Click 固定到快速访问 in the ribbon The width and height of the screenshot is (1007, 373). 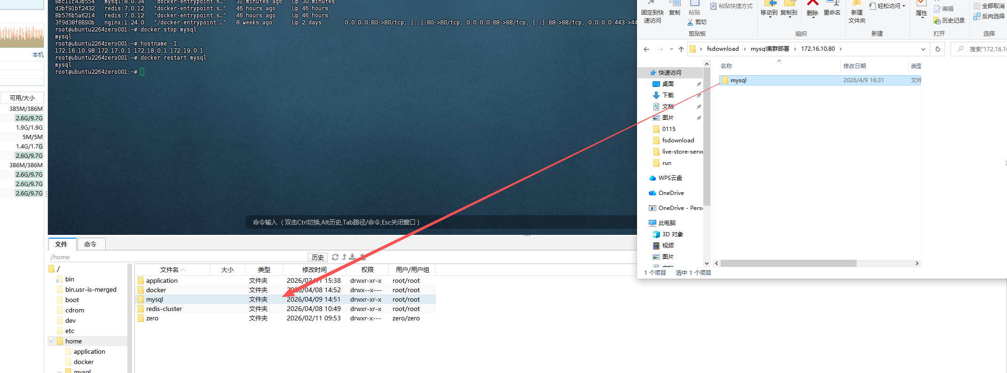653,12
